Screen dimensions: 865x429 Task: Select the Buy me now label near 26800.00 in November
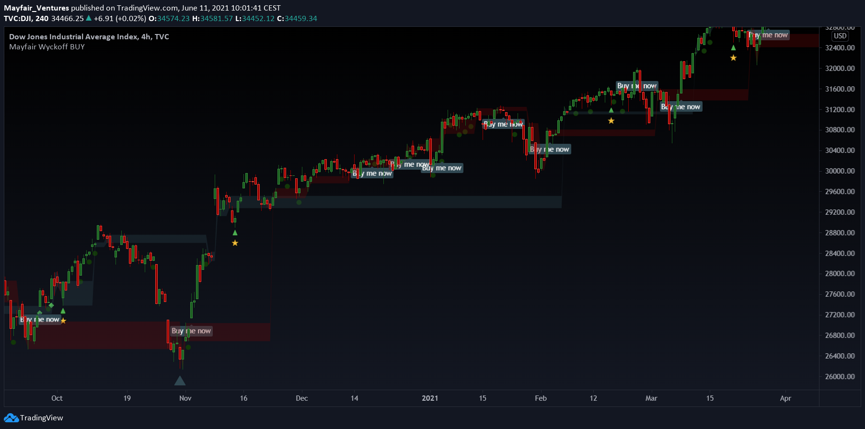coord(191,331)
